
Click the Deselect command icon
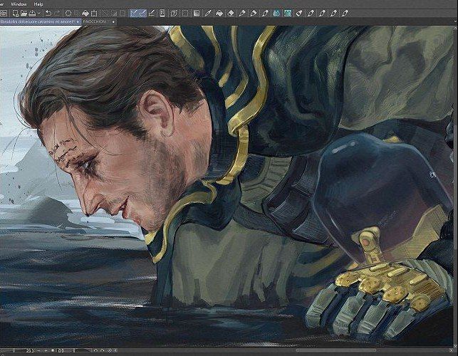[105, 13]
